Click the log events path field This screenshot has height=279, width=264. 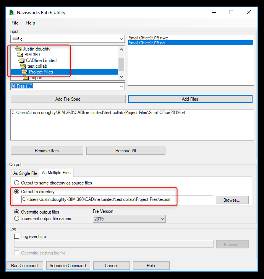coord(114,244)
